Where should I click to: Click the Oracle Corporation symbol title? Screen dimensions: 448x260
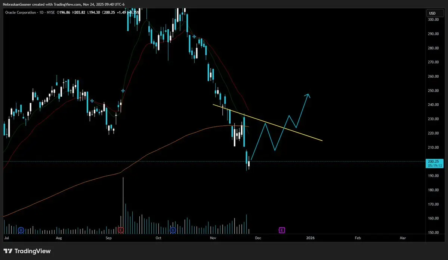21,13
